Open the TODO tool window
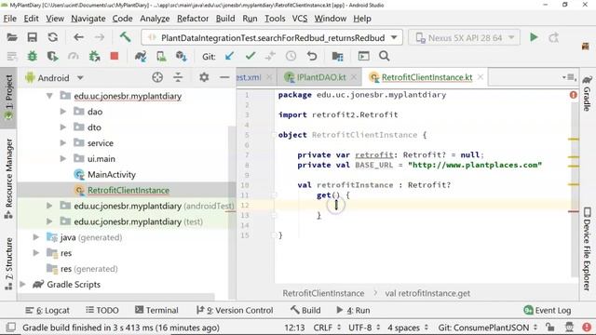596x335 pixels. point(102,310)
